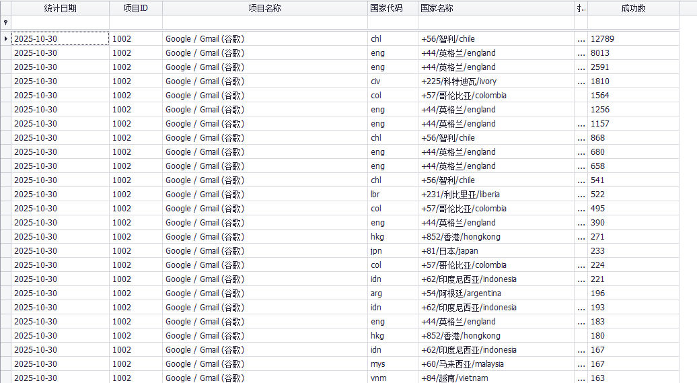
Task: Select the success count cell 680
Action: (x=633, y=152)
